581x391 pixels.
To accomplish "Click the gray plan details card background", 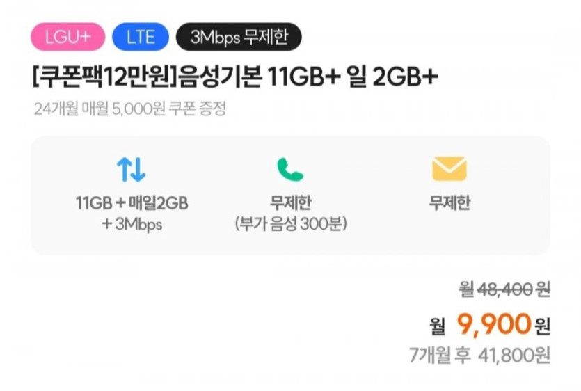I will click(x=290, y=195).
